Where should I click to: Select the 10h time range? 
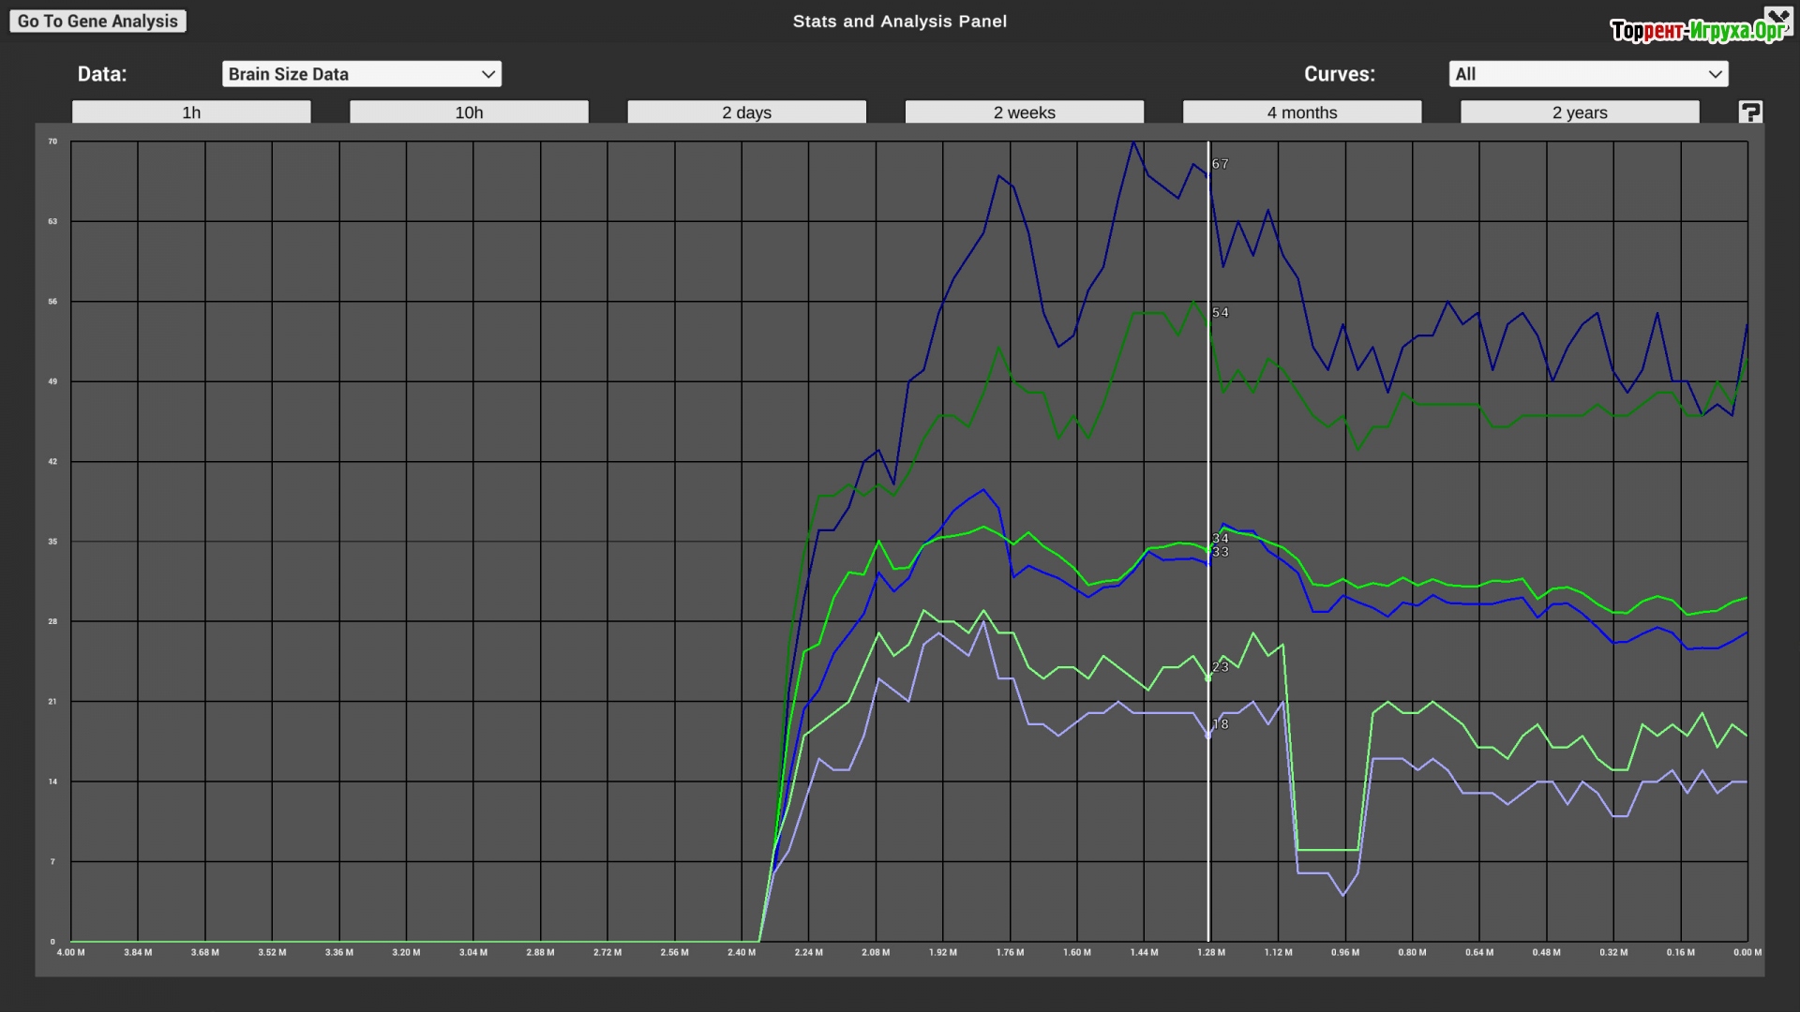pyautogui.click(x=469, y=112)
